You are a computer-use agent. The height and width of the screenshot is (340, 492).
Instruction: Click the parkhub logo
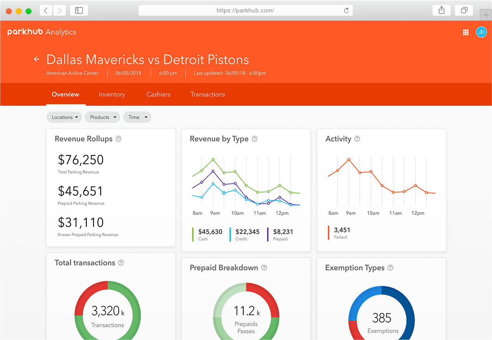[x=25, y=31]
